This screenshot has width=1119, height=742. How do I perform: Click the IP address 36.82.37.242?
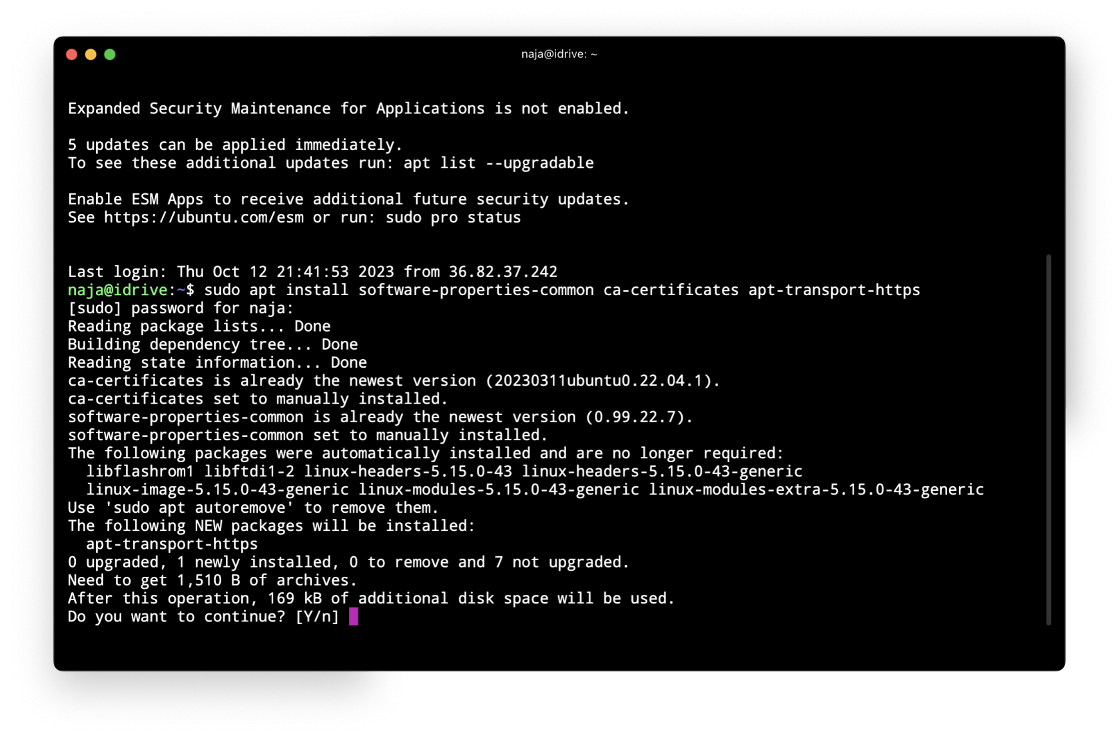(503, 272)
